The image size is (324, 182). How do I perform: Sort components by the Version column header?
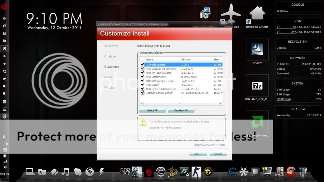tap(195, 60)
